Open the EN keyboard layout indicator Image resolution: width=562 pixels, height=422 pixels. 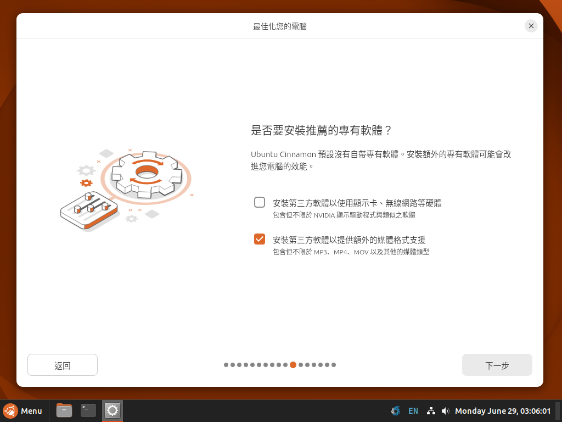click(413, 411)
